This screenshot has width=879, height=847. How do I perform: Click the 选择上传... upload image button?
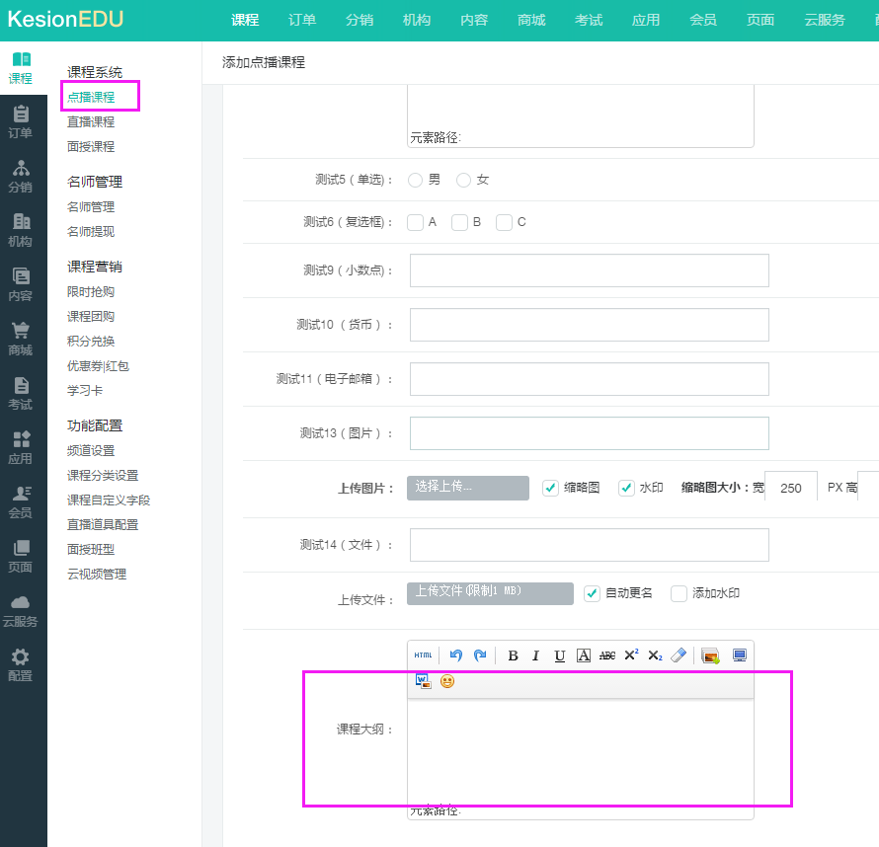(468, 488)
